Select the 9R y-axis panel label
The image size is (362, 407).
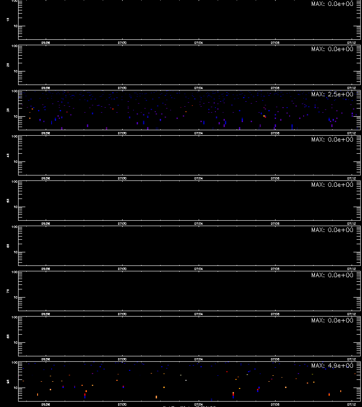point(8,382)
